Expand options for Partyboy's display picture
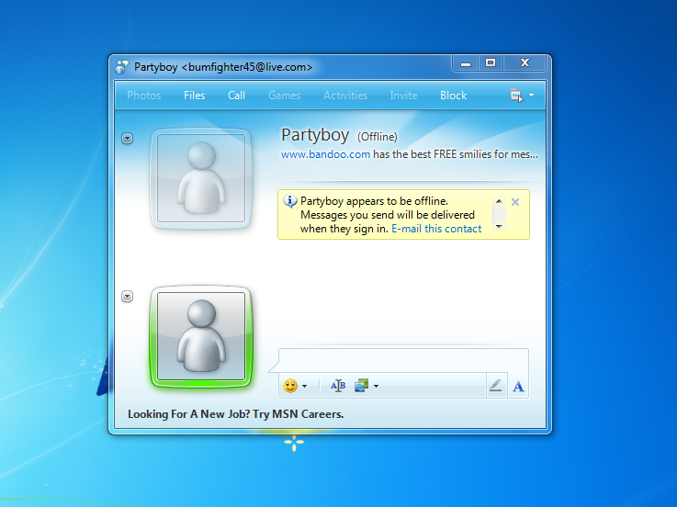The width and height of the screenshot is (677, 507). coord(127,138)
